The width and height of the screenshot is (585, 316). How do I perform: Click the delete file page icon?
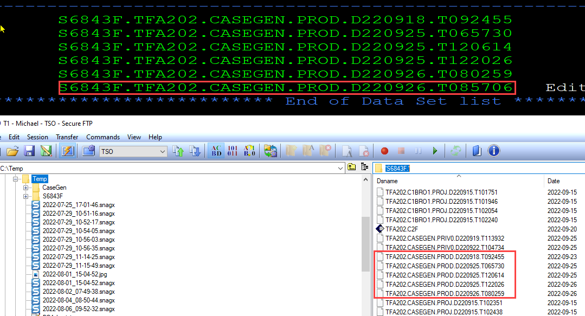point(364,151)
